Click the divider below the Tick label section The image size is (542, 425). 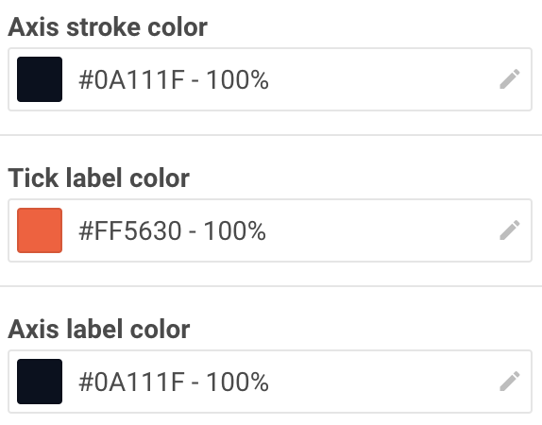[x=271, y=286]
